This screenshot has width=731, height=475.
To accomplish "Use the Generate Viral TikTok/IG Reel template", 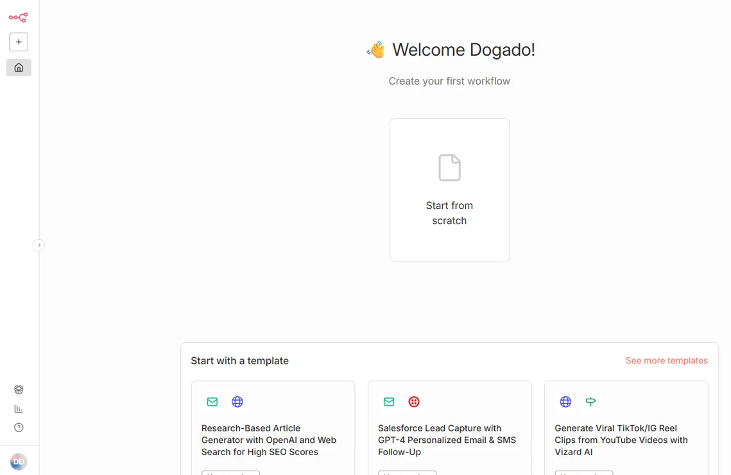I will tap(584, 473).
